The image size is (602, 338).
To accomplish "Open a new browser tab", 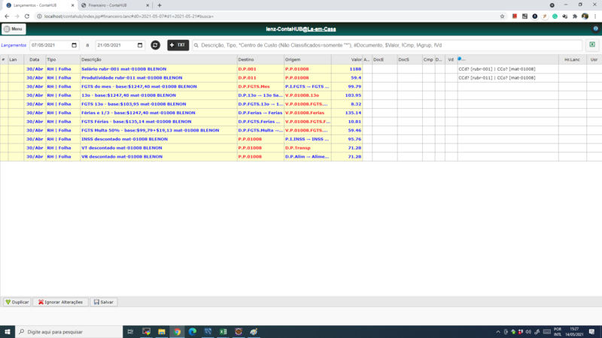I will pos(160,5).
